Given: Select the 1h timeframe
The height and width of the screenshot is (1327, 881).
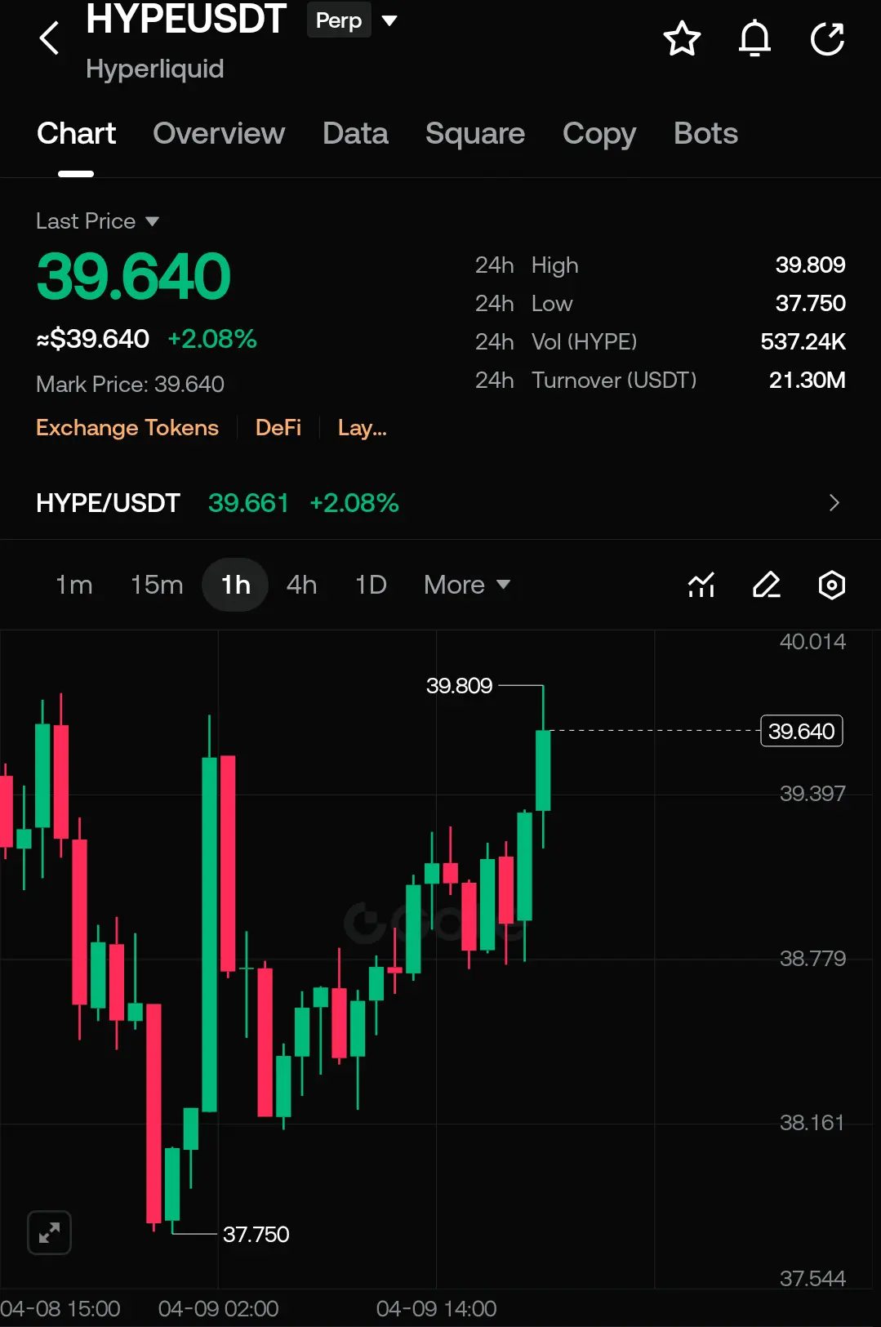Looking at the screenshot, I should coord(235,585).
